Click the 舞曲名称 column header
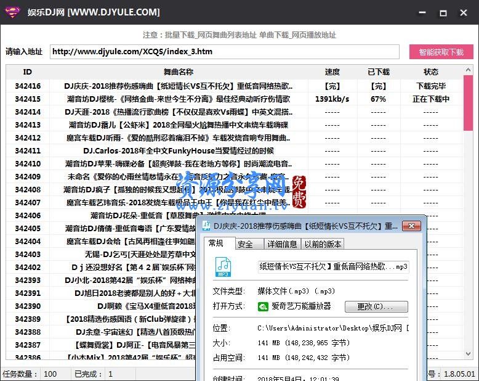479x381 pixels. point(179,72)
